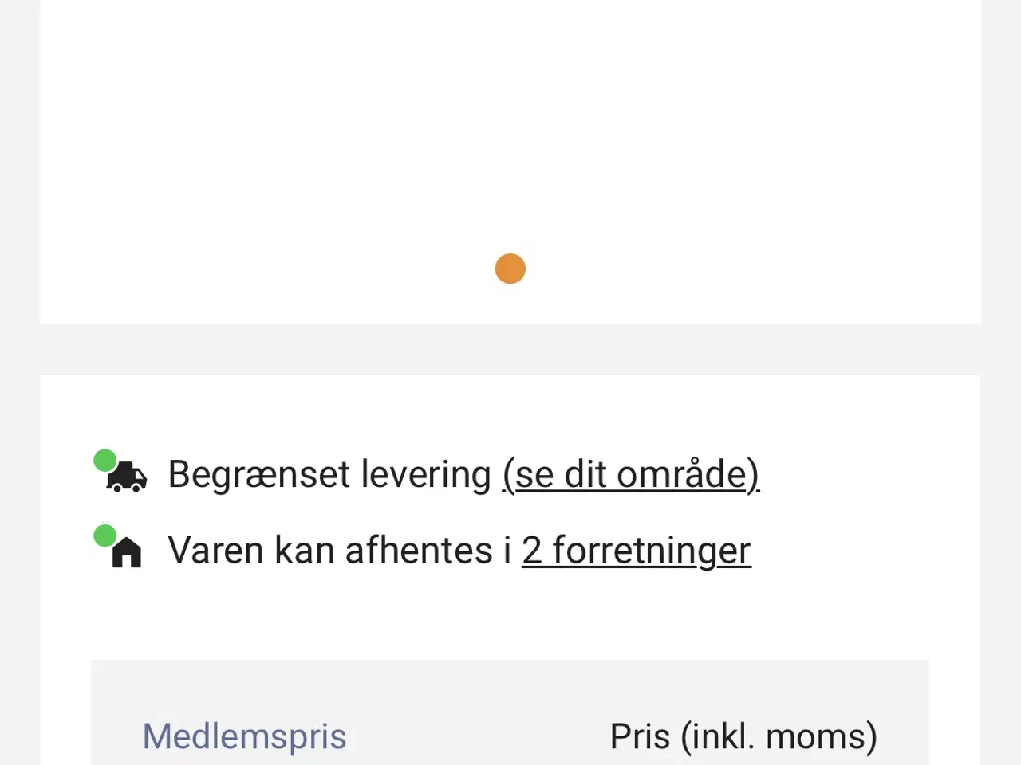The image size is (1021, 765).
Task: Tap the closing parenthesis after "område"
Action: (754, 475)
